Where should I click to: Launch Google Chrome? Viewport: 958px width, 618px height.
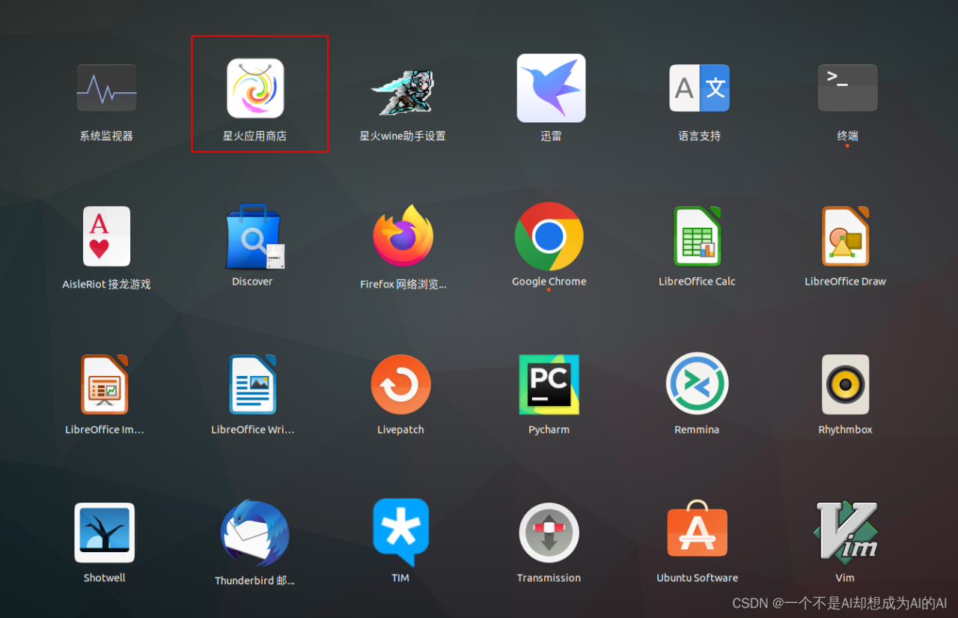point(549,236)
